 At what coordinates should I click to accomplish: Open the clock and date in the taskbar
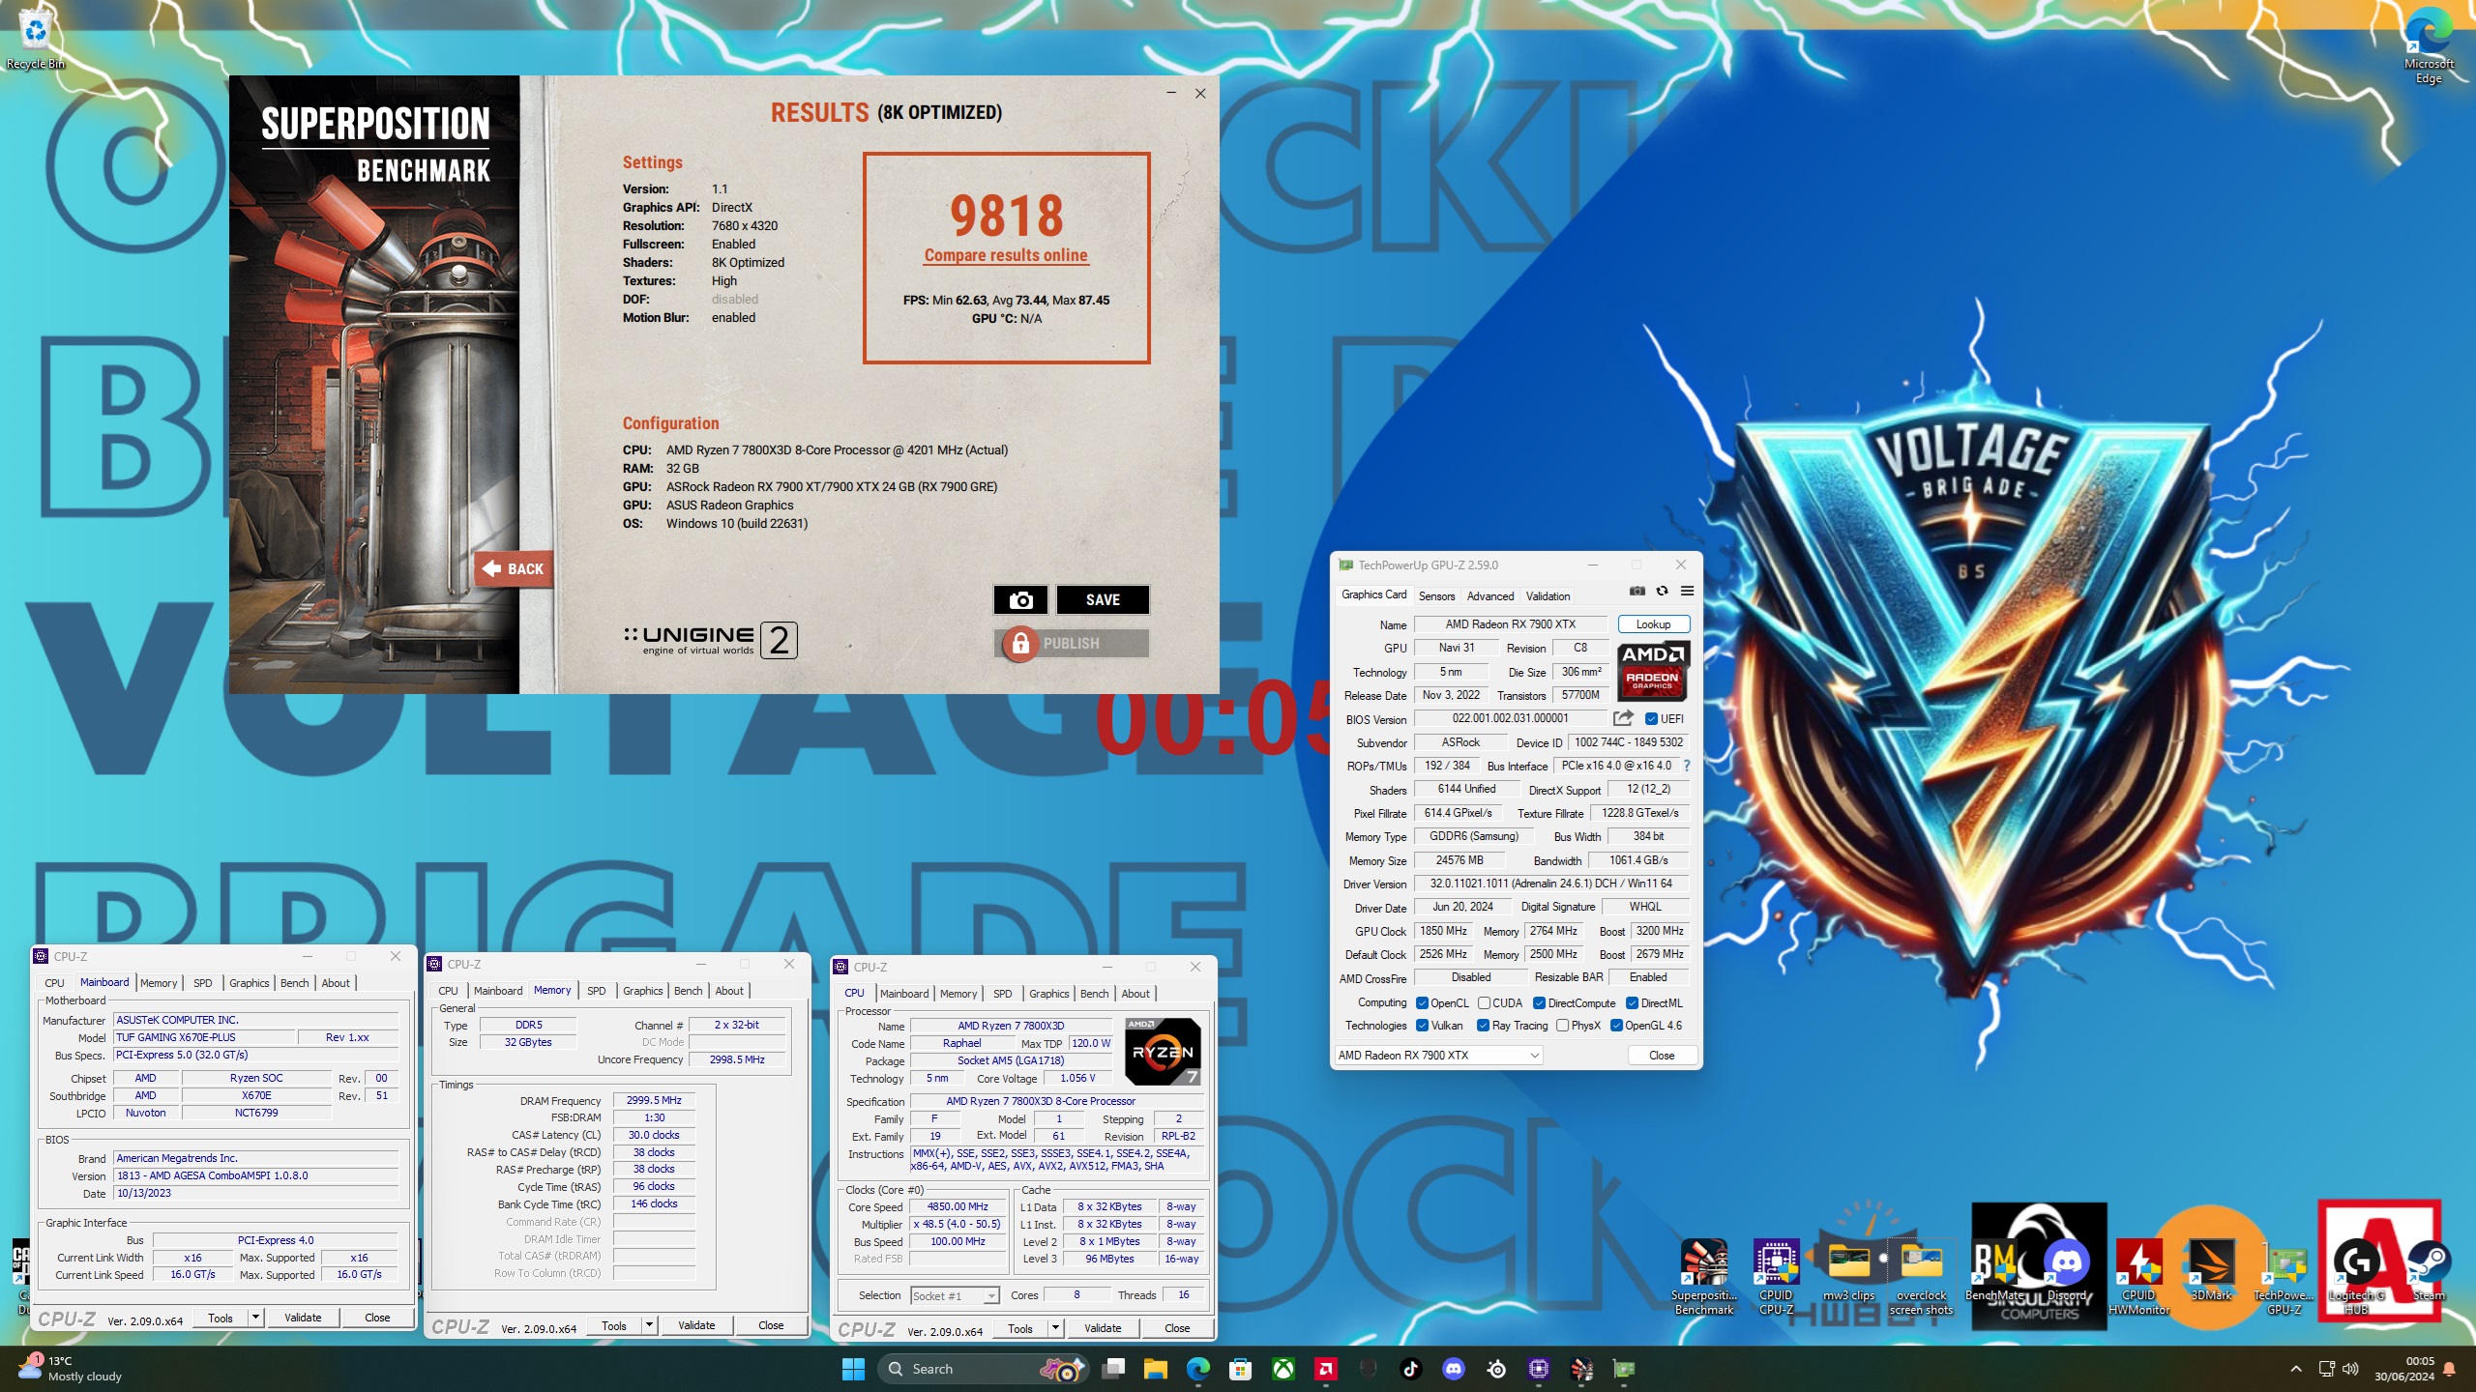[2403, 1369]
